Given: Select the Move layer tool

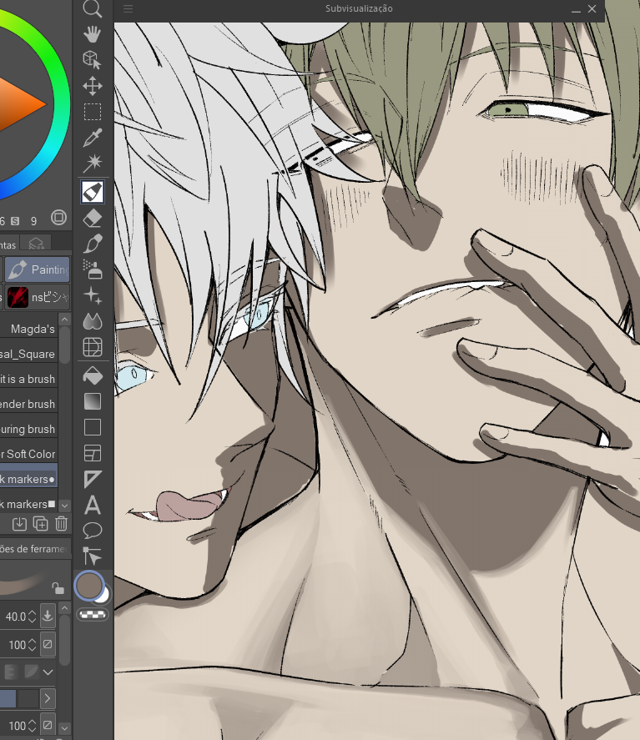Looking at the screenshot, I should pos(92,86).
